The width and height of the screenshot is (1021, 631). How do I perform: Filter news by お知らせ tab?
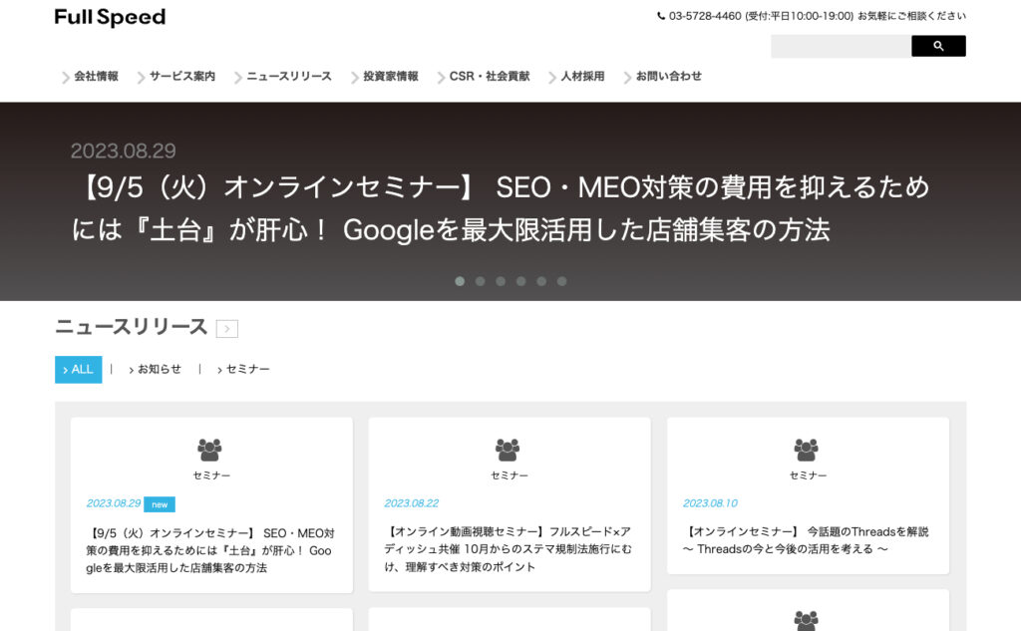[x=158, y=370]
